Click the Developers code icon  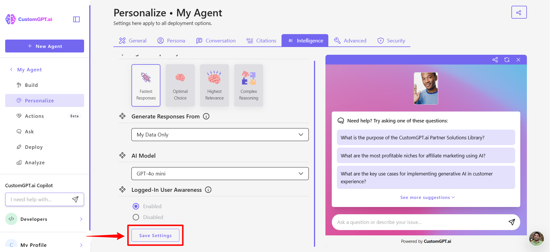click(11, 219)
